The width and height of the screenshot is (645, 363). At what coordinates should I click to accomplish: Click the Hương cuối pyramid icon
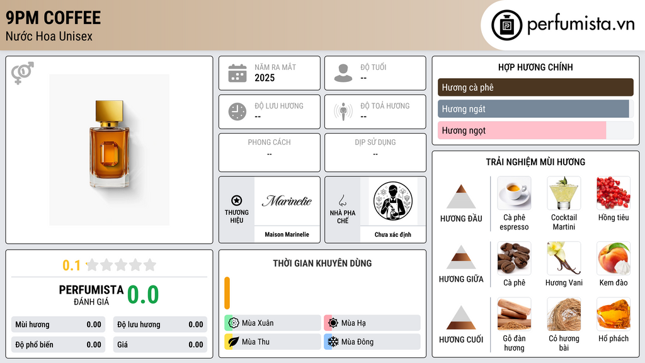(x=461, y=318)
